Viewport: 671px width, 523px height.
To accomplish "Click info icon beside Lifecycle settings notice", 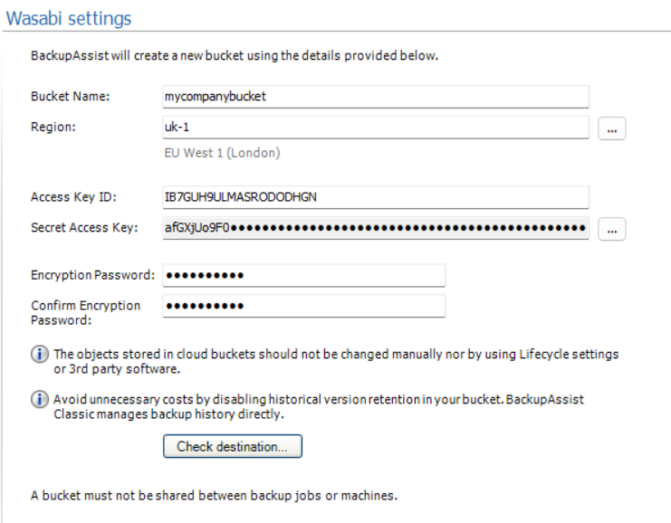I will click(x=39, y=354).
